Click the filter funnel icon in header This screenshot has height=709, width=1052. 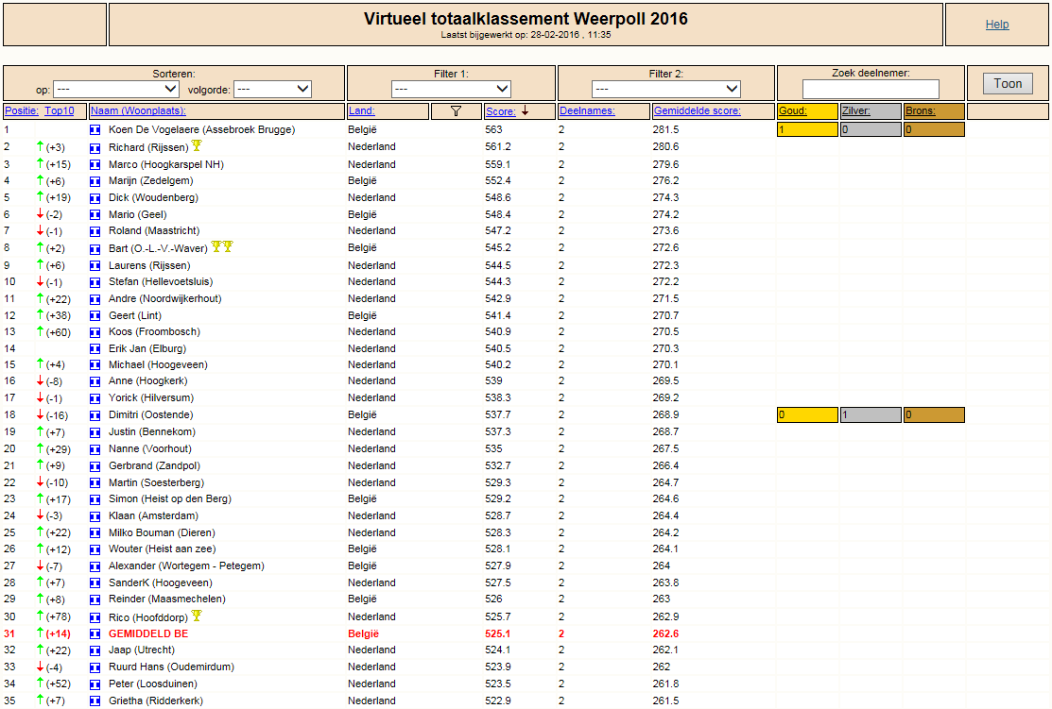(x=457, y=111)
